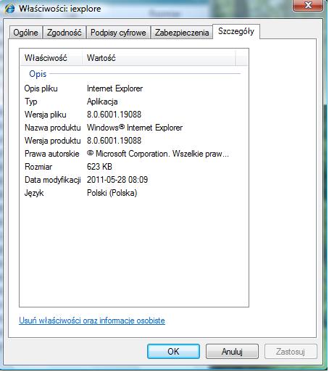Select the Podpisy cyfrowe tab
The image size is (329, 372).
click(x=118, y=33)
